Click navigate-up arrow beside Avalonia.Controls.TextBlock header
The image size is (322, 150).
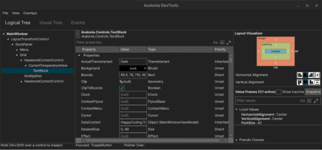[x=78, y=34]
